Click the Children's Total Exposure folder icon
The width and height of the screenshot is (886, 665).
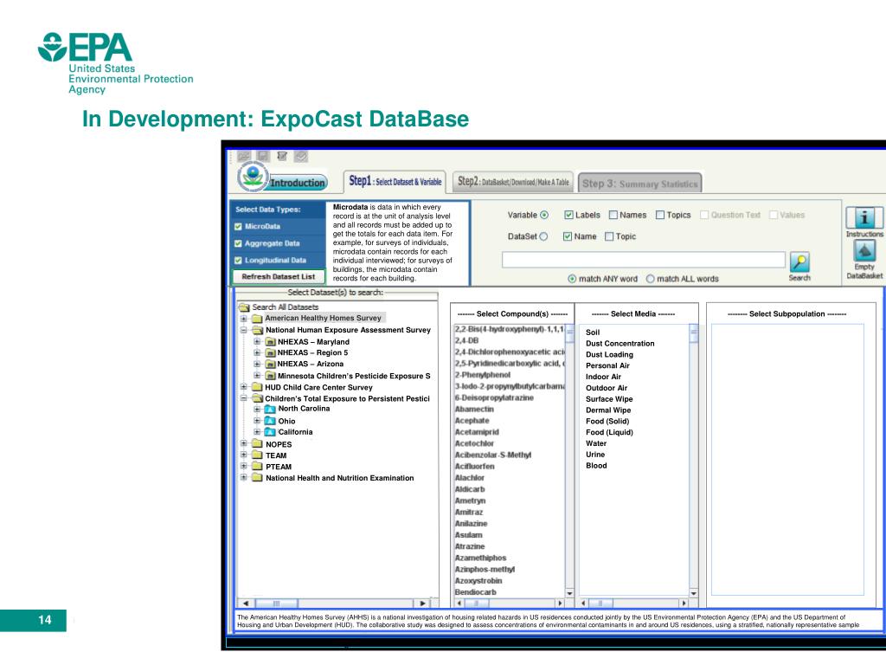click(257, 398)
